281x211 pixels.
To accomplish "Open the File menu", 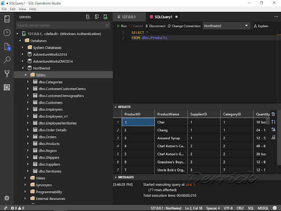I will [4, 9].
